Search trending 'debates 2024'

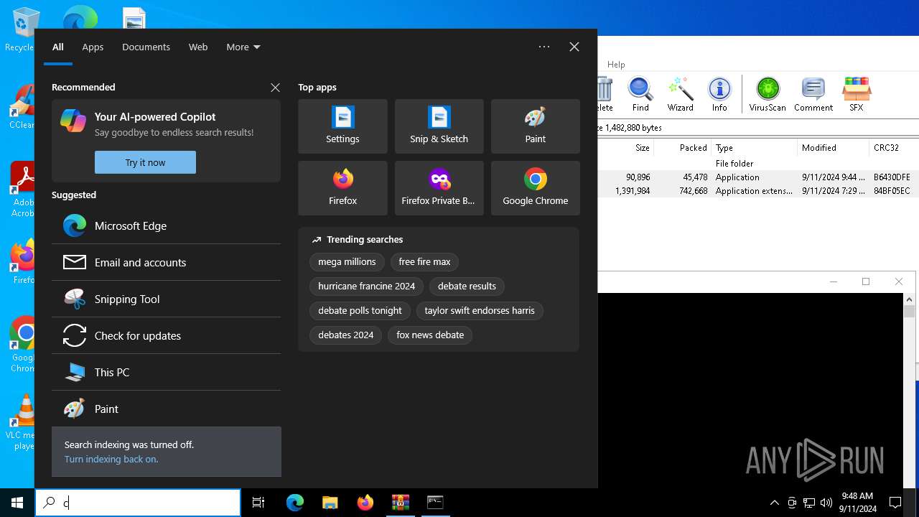pyautogui.click(x=346, y=335)
